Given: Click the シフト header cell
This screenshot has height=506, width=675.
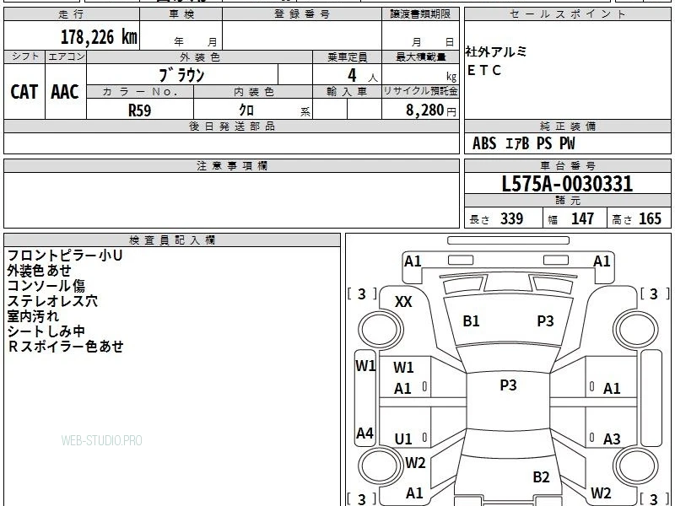Looking at the screenshot, I should pos(24,57).
